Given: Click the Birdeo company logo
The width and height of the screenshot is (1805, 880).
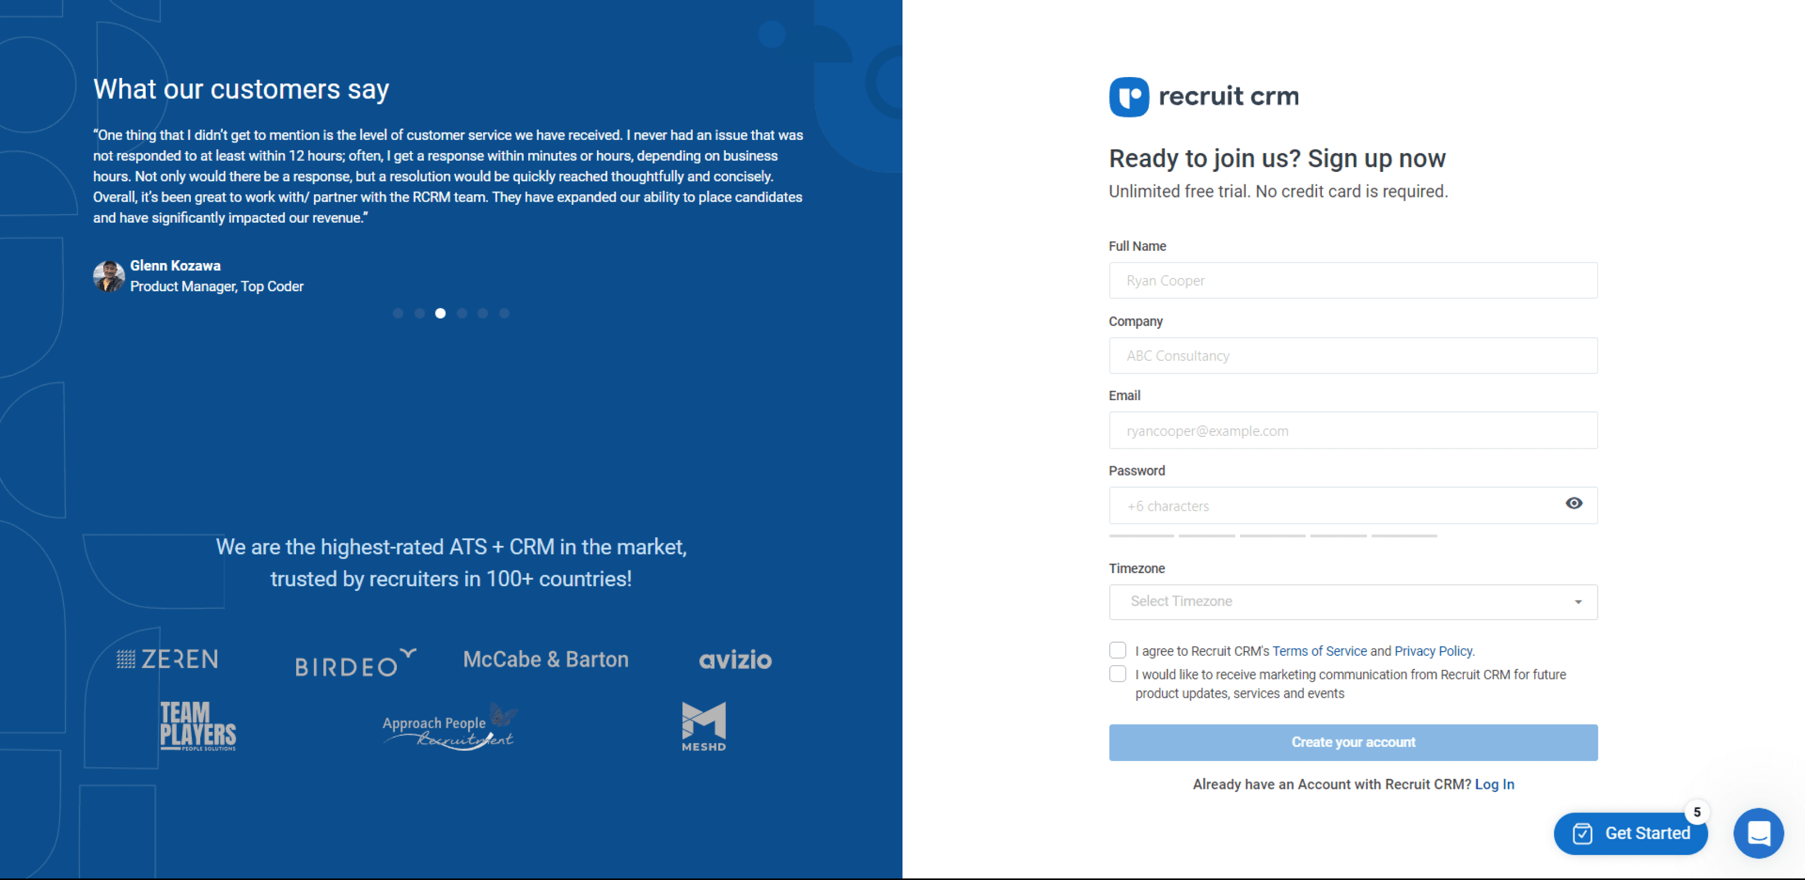Looking at the screenshot, I should click(x=354, y=662).
